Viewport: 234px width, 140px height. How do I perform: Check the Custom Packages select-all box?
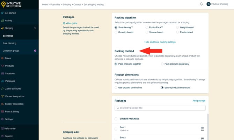pyautogui.click(x=116, y=119)
